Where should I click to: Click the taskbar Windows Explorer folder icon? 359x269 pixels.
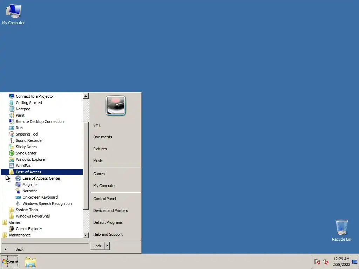coord(31,262)
